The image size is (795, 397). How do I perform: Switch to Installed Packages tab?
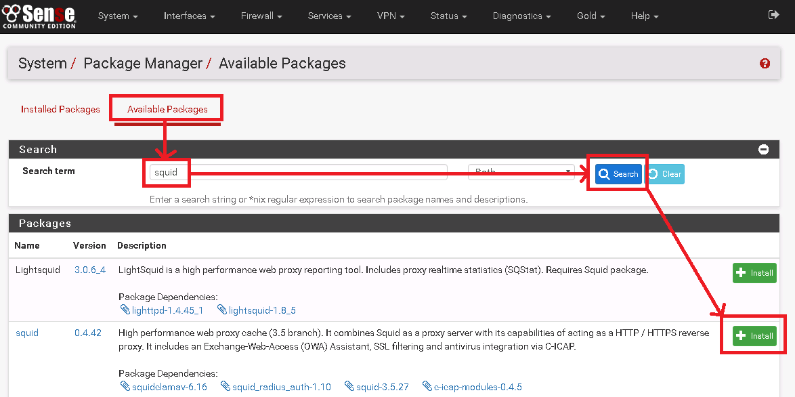60,109
